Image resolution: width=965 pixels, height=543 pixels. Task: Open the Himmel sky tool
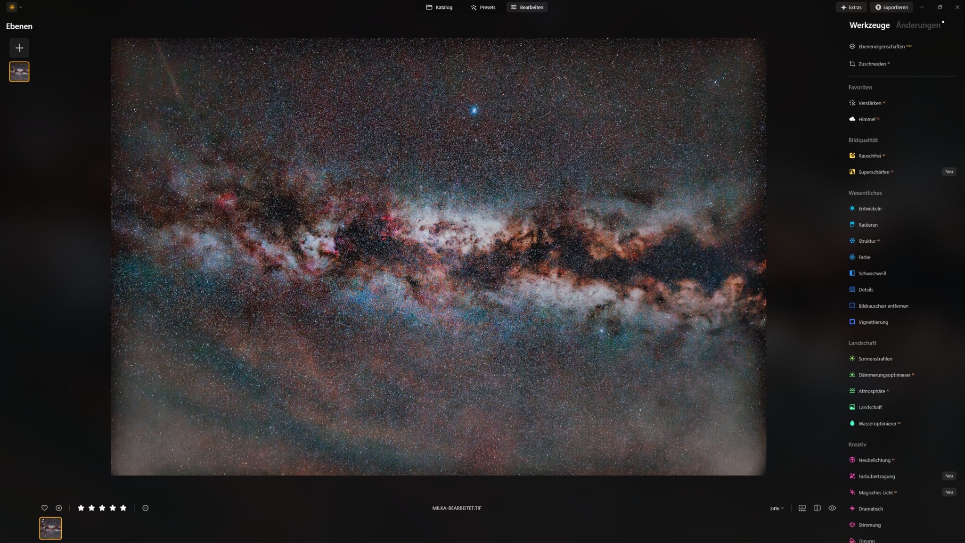(866, 119)
